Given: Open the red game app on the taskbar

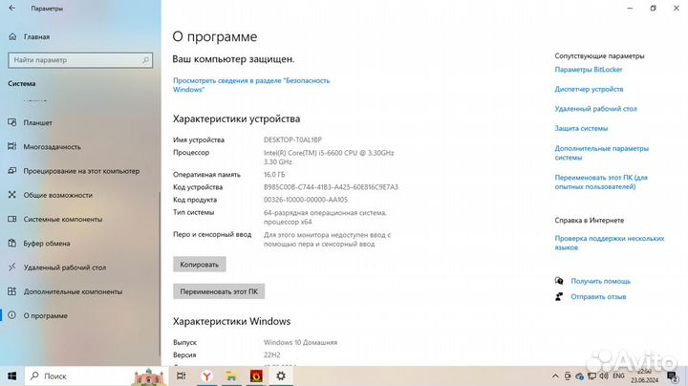Looking at the screenshot, I should click(x=256, y=375).
